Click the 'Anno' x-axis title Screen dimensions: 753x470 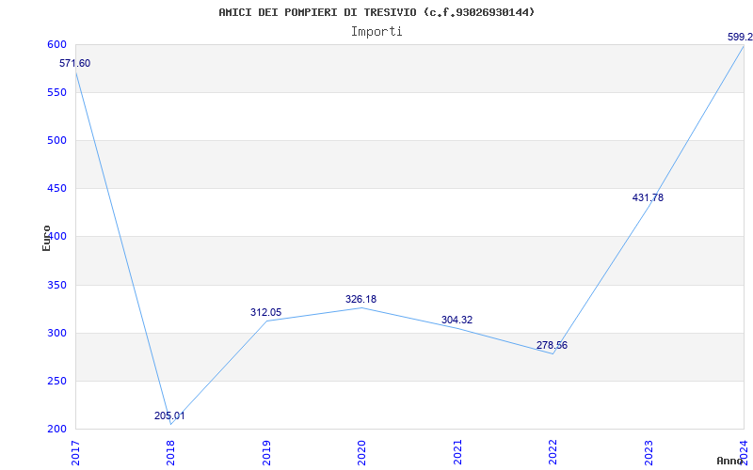(729, 461)
